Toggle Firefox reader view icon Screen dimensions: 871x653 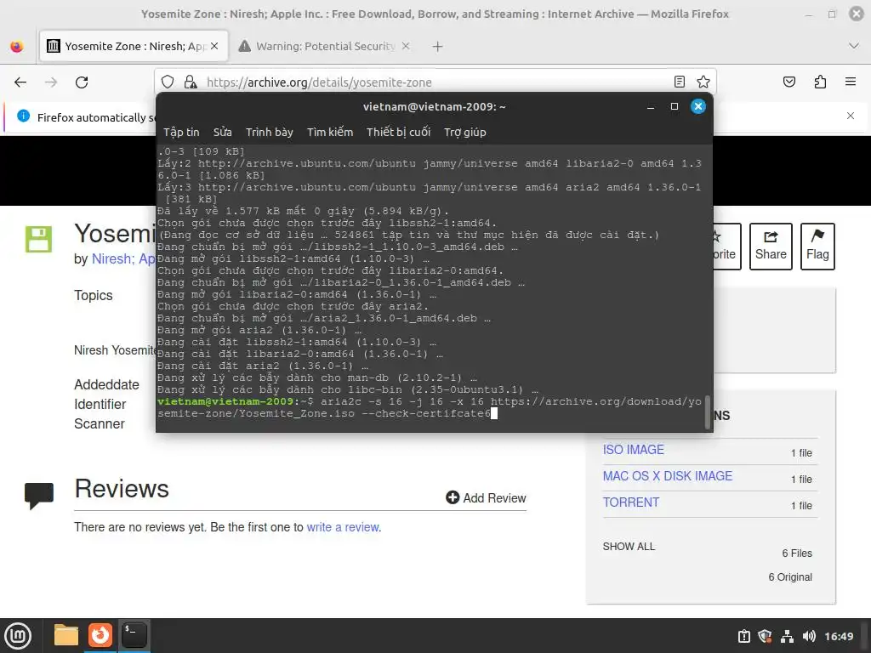pos(680,82)
